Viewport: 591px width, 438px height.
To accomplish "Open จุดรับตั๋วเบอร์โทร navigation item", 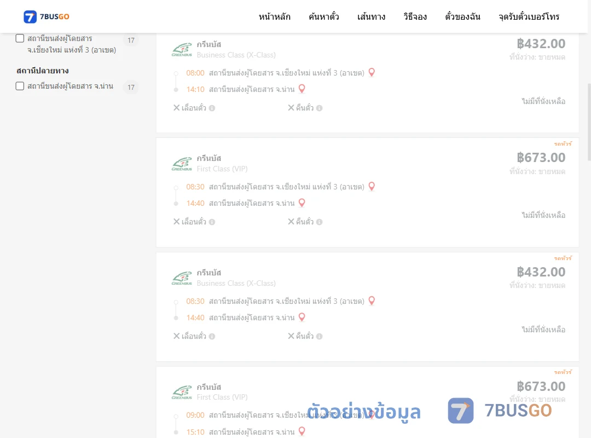I will (x=529, y=17).
